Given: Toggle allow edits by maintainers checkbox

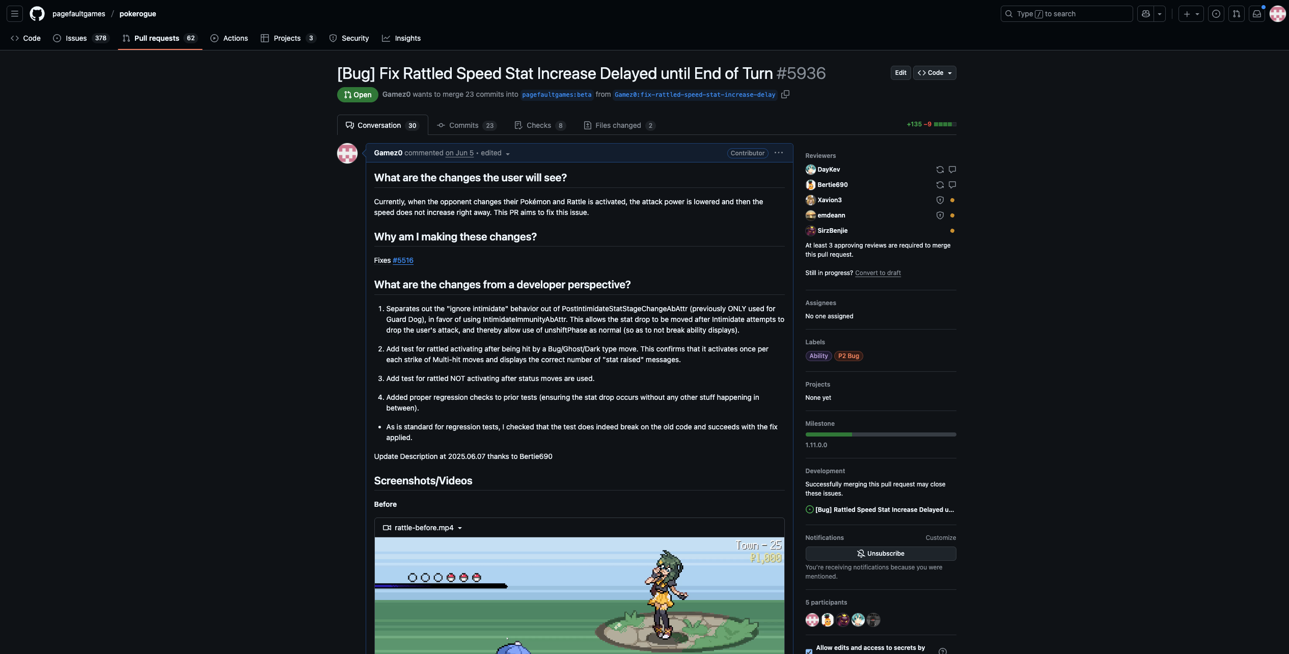Looking at the screenshot, I should point(809,651).
